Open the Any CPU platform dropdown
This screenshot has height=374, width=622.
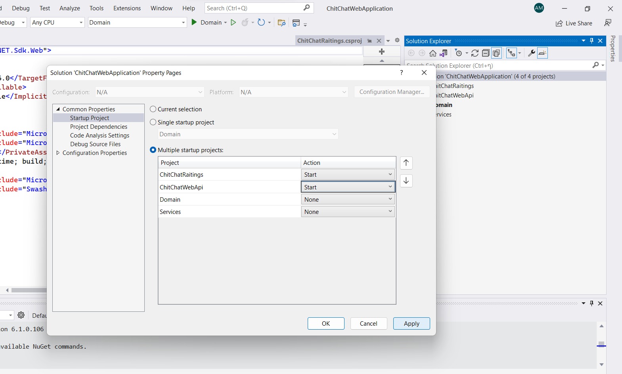coord(57,22)
